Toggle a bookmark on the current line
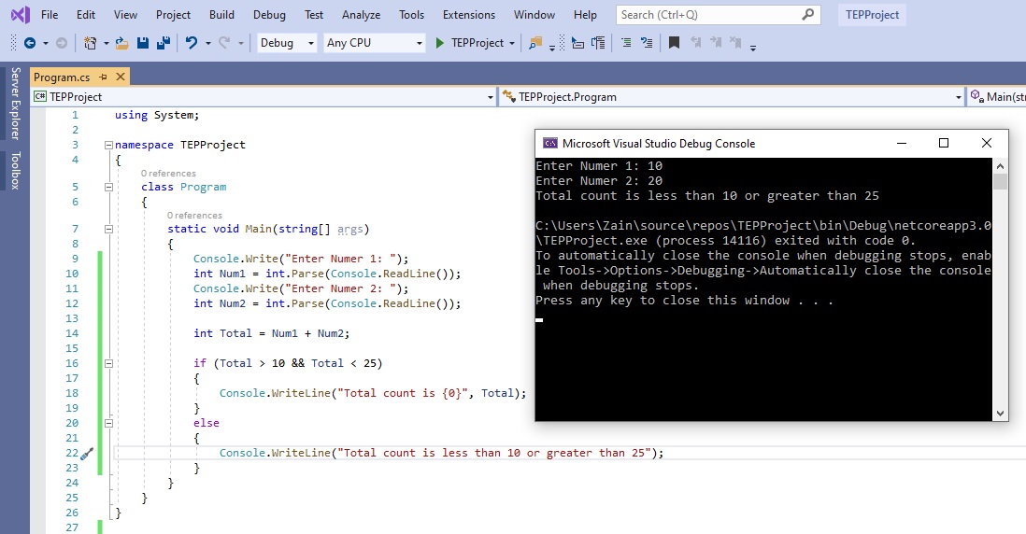Viewport: 1026px width, 534px height. click(674, 43)
